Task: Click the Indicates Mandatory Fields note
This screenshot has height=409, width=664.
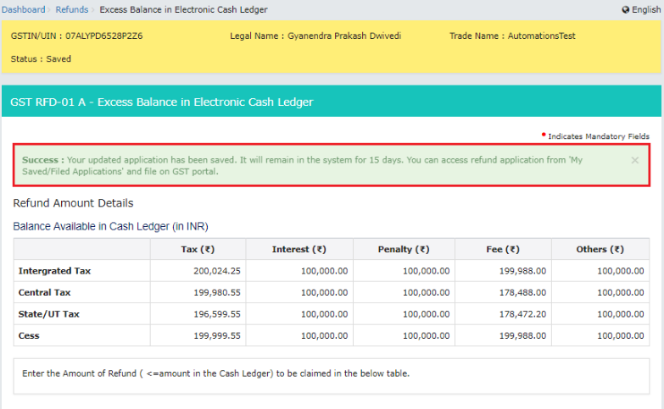Action: coord(599,136)
